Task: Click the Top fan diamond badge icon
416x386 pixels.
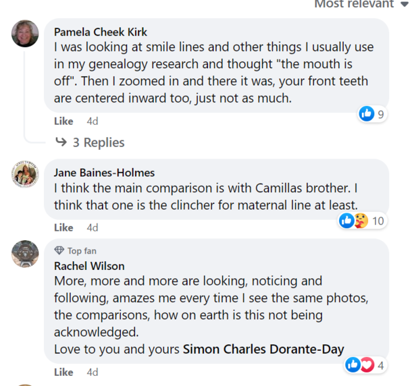Action: point(59,251)
